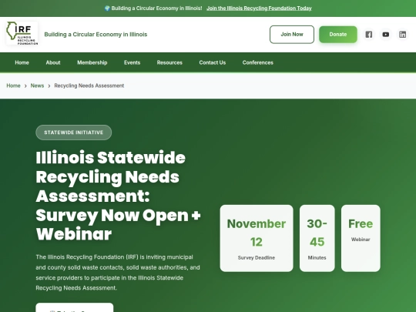Image resolution: width=416 pixels, height=312 pixels.
Task: Open the Events menu item
Action: pos(133,62)
